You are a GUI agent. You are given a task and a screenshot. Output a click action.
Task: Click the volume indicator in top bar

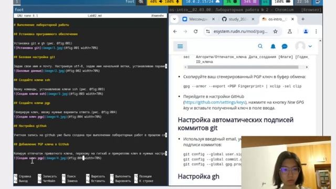[x=164, y=2]
